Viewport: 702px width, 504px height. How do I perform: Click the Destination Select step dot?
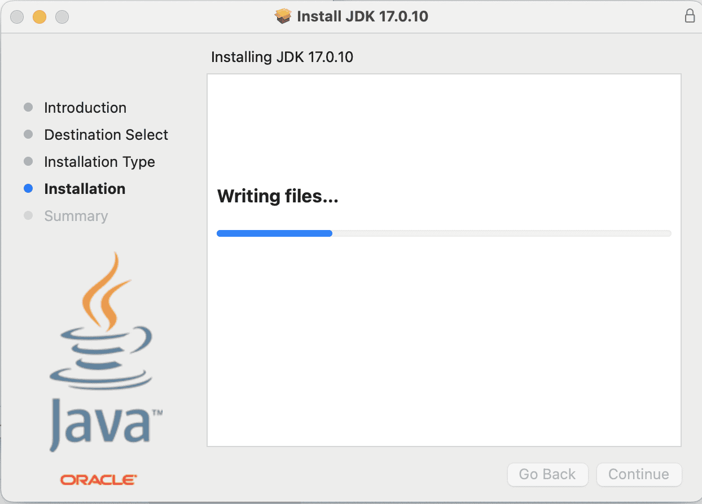pos(28,134)
